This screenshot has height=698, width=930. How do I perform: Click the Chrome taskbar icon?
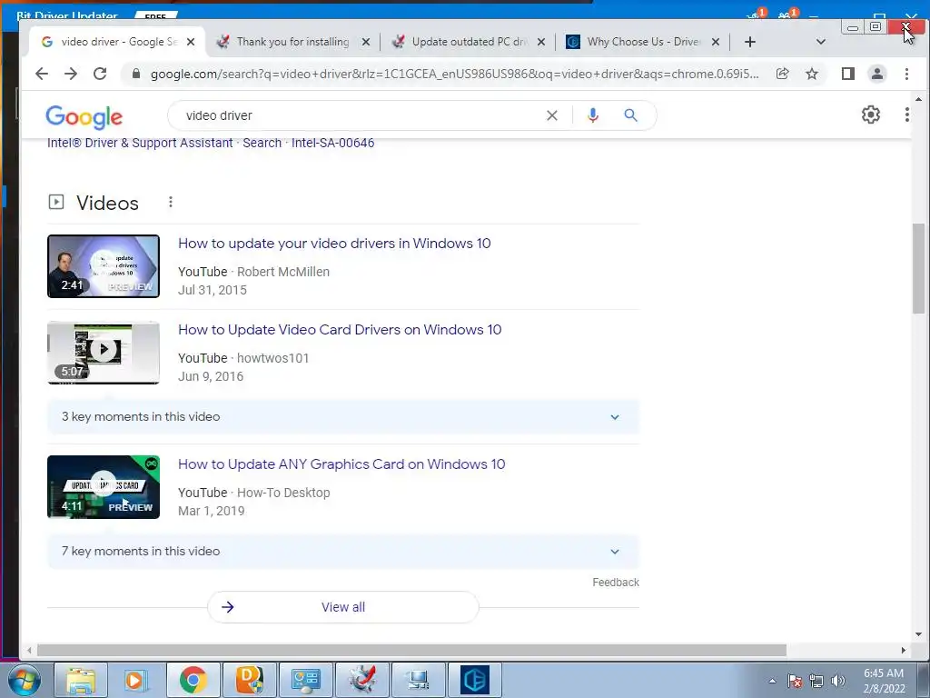coord(193,680)
